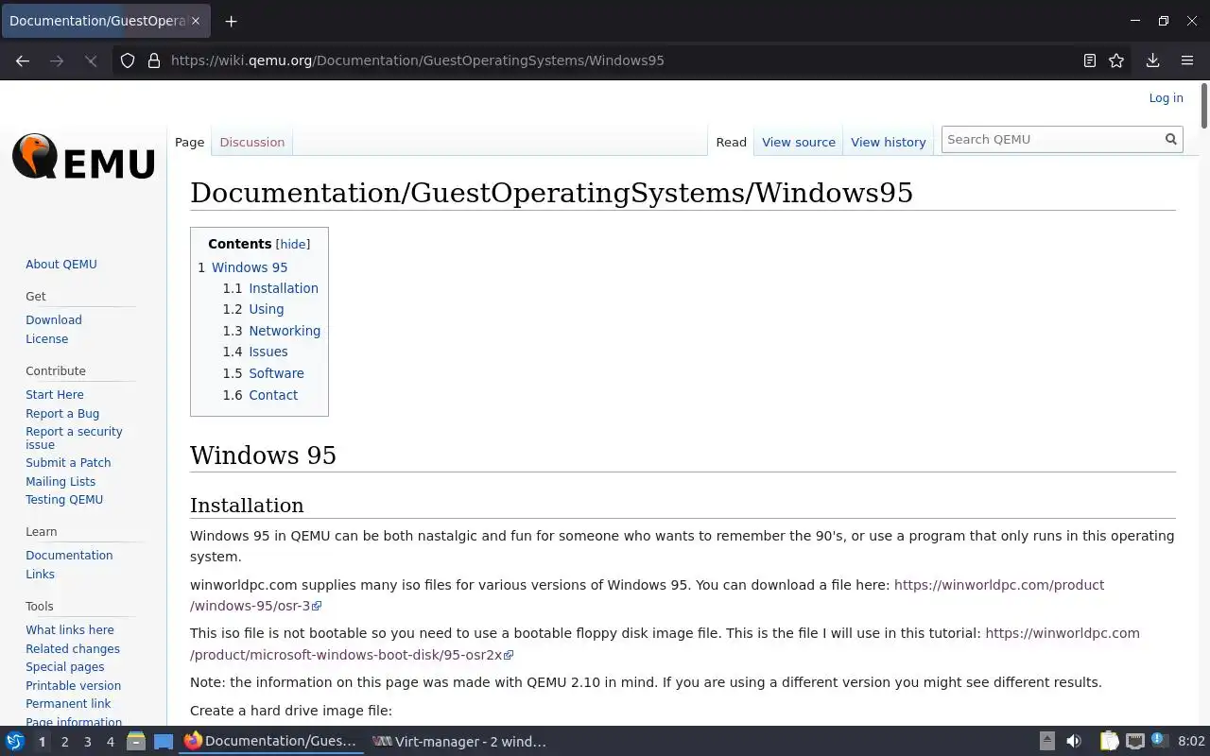Viewport: 1210px width, 756px height.
Task: Open the Firefox hamburger menu
Action: [1187, 60]
